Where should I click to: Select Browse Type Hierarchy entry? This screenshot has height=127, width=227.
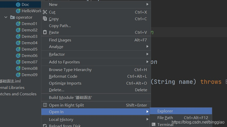point(96,70)
